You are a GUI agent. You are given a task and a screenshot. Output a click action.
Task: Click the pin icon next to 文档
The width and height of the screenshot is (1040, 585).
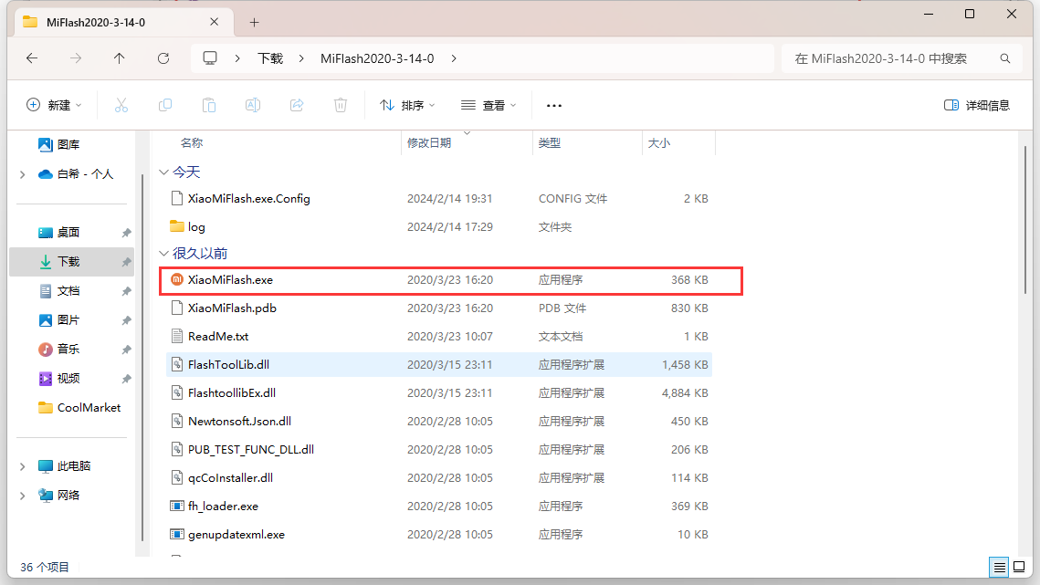coord(126,291)
